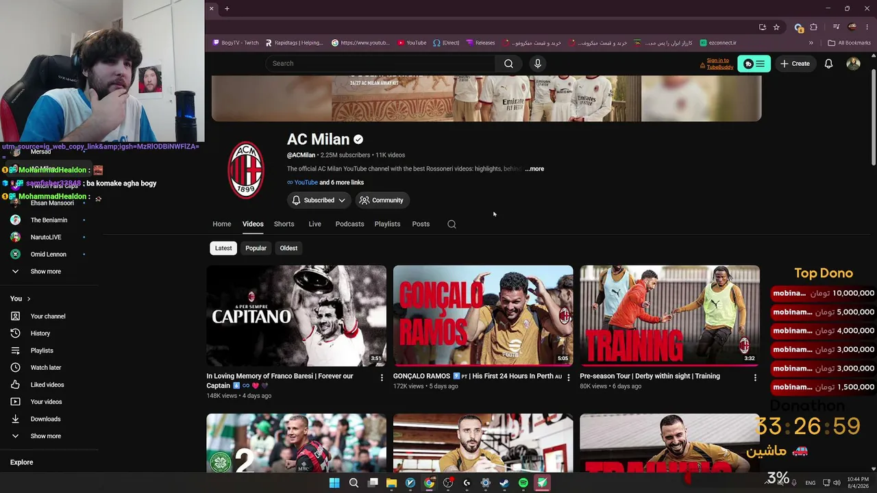
Task: Open Spotify from the taskbar
Action: [x=523, y=483]
